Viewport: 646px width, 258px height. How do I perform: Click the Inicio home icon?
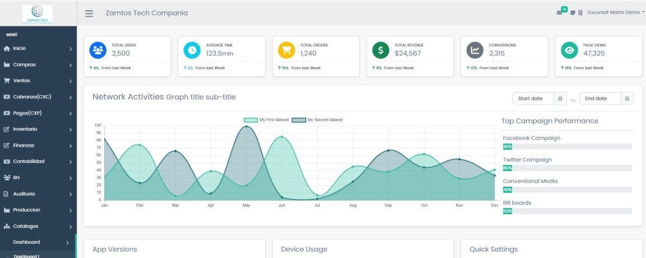point(7,48)
